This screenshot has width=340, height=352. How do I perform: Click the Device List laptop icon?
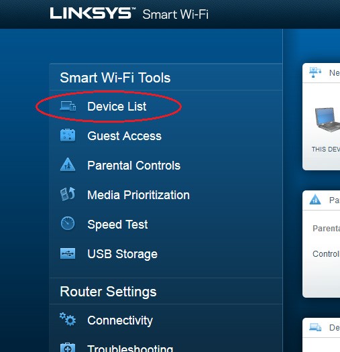pos(68,106)
